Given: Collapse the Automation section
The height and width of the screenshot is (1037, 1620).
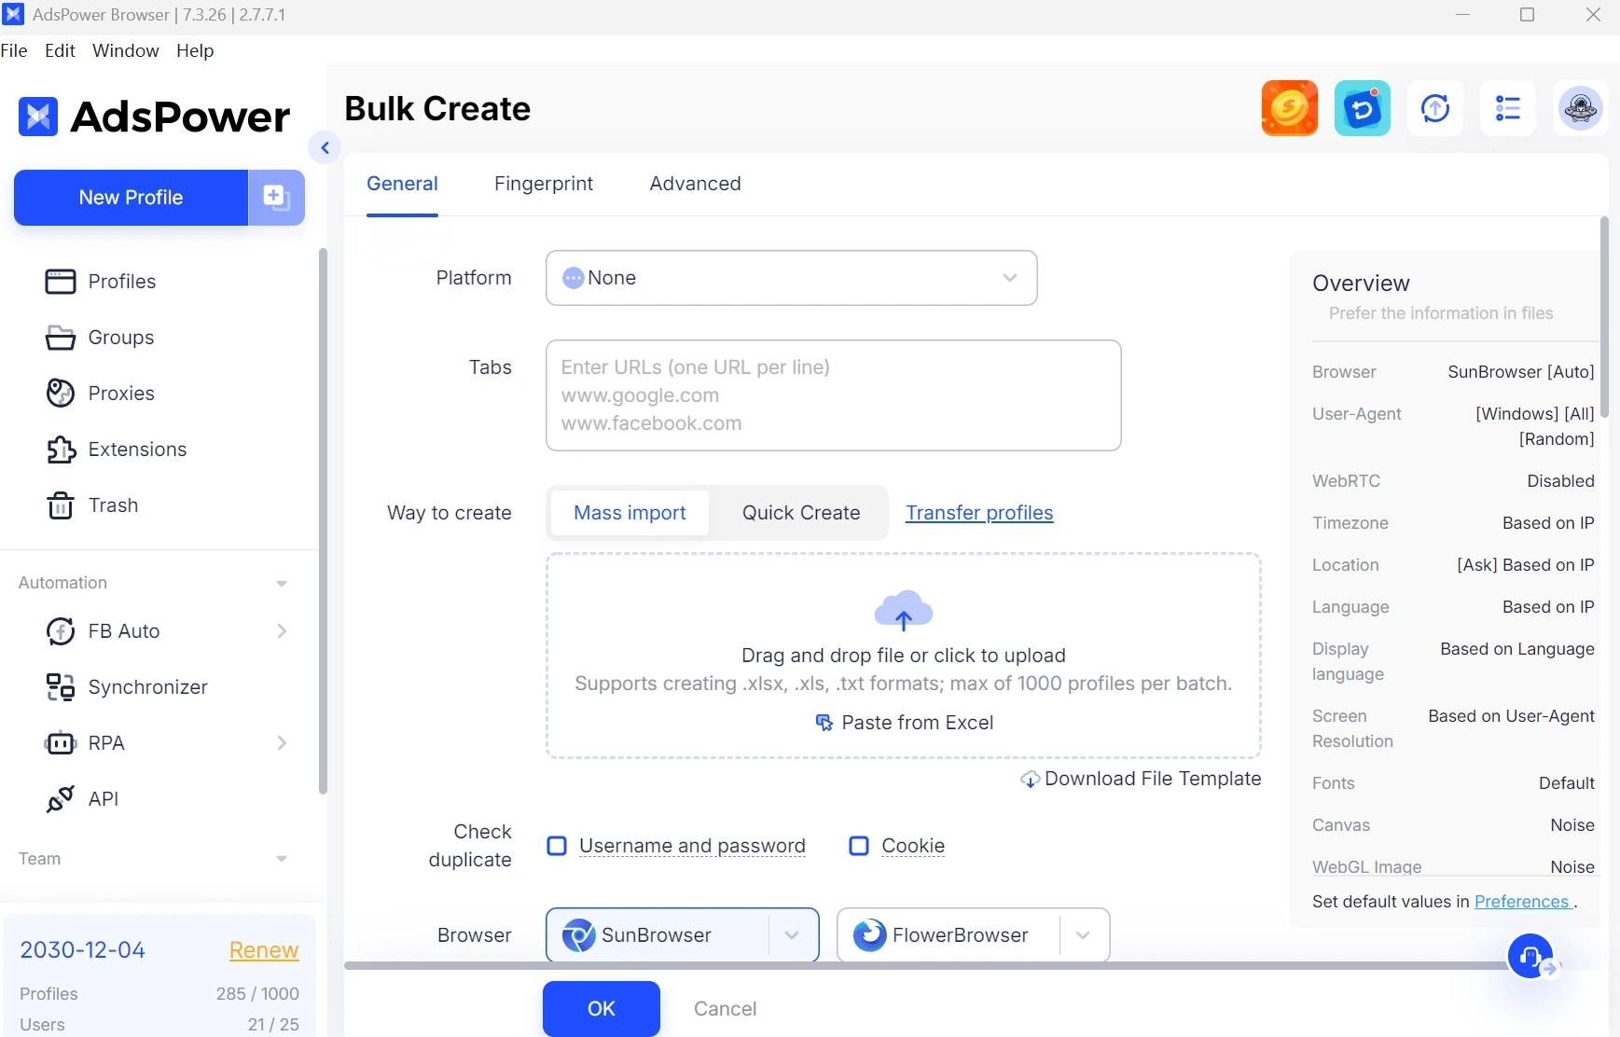Looking at the screenshot, I should click(281, 584).
